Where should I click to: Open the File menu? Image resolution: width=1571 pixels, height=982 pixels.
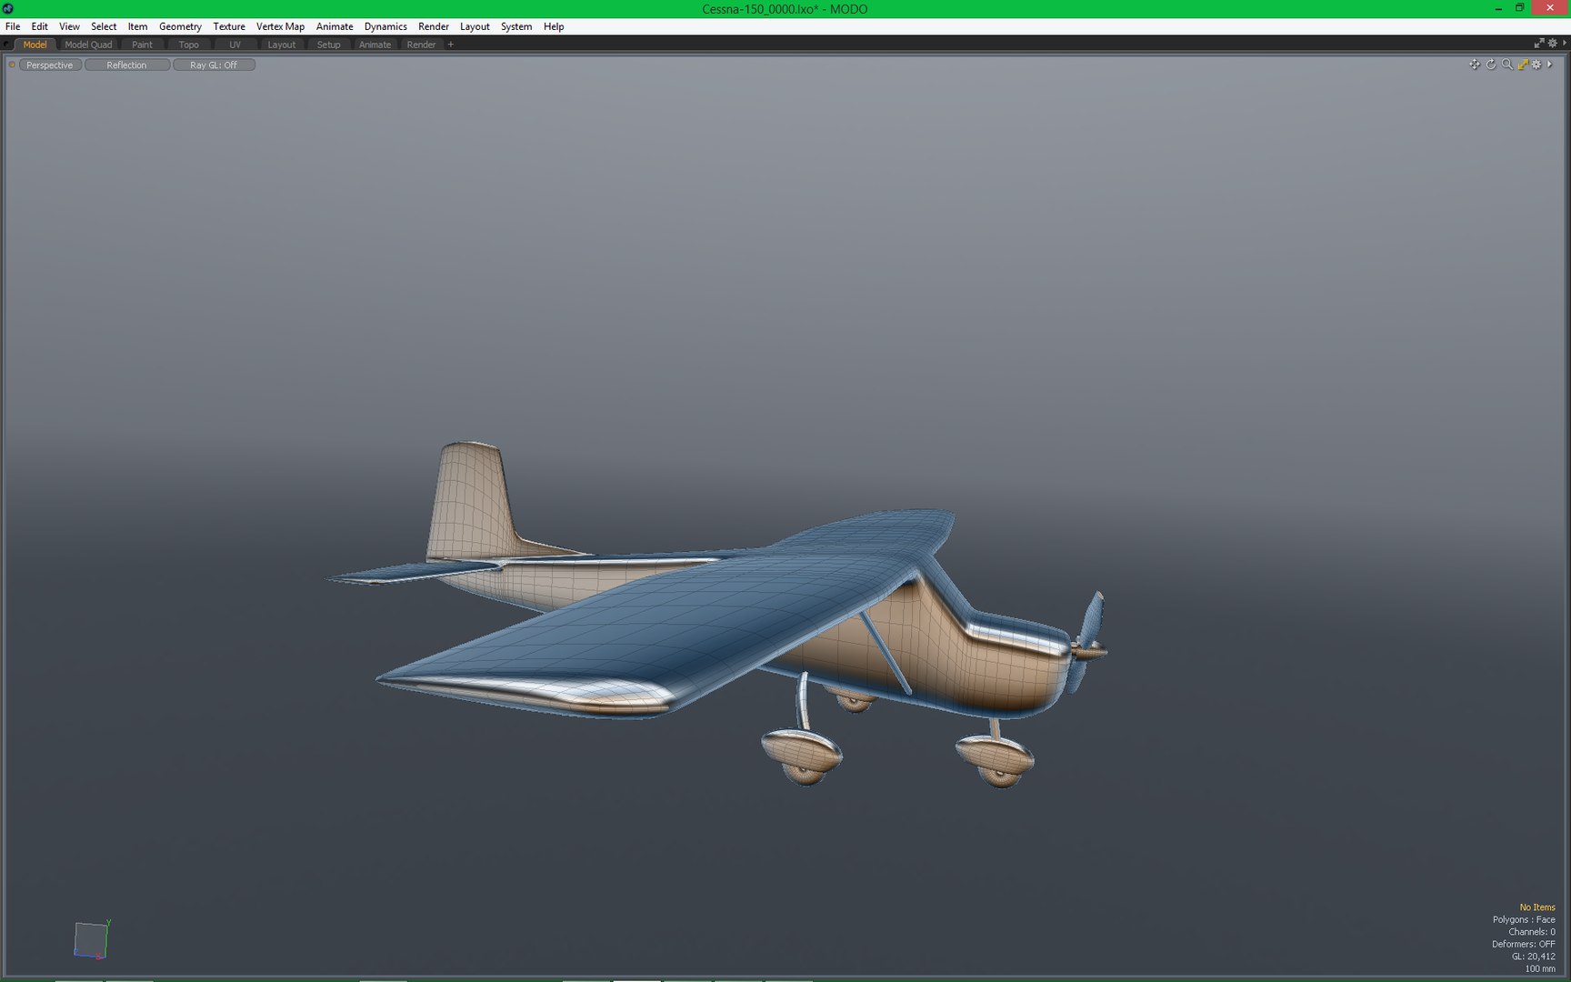pos(13,26)
